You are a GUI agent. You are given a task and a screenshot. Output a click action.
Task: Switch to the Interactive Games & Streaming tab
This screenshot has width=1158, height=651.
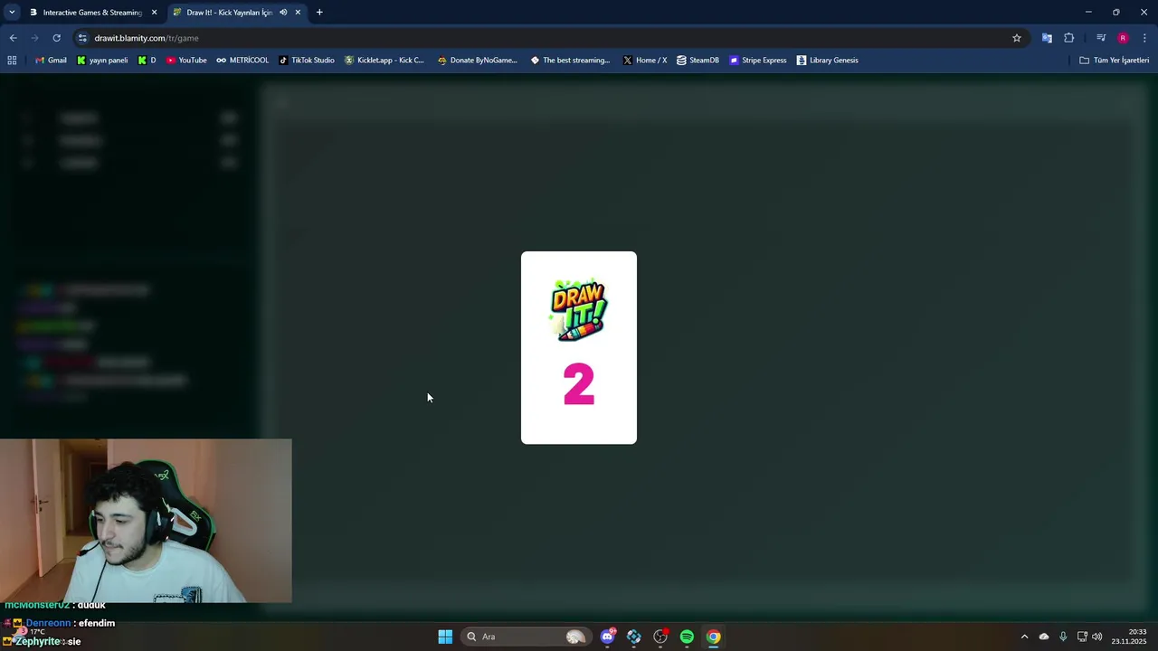[92, 13]
